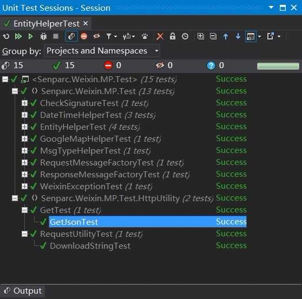302x299 pixels.
Task: Expand the ResponseMessageFactoryTest node
Action: 24,175
